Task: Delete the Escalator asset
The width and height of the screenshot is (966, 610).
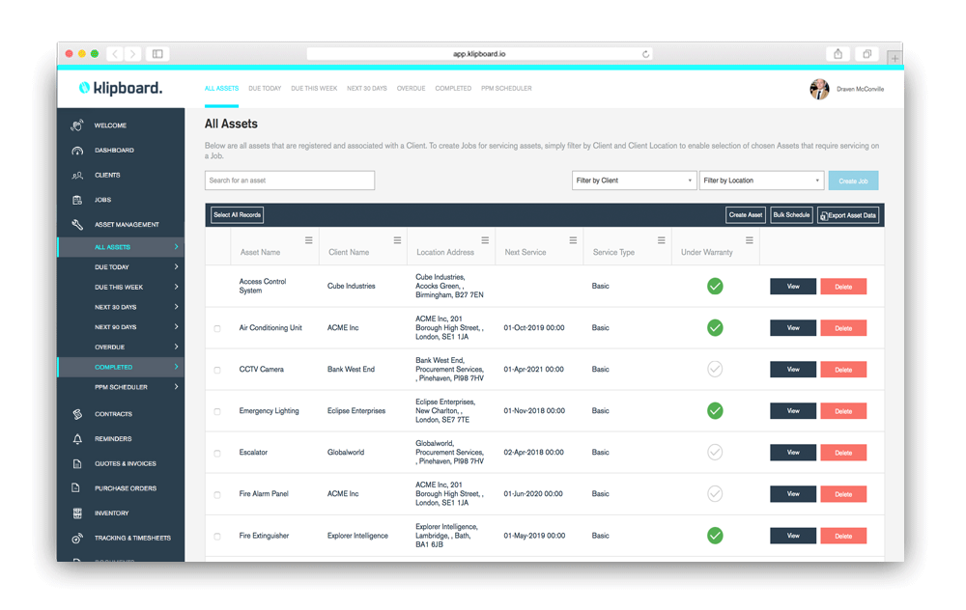Action: pos(843,453)
